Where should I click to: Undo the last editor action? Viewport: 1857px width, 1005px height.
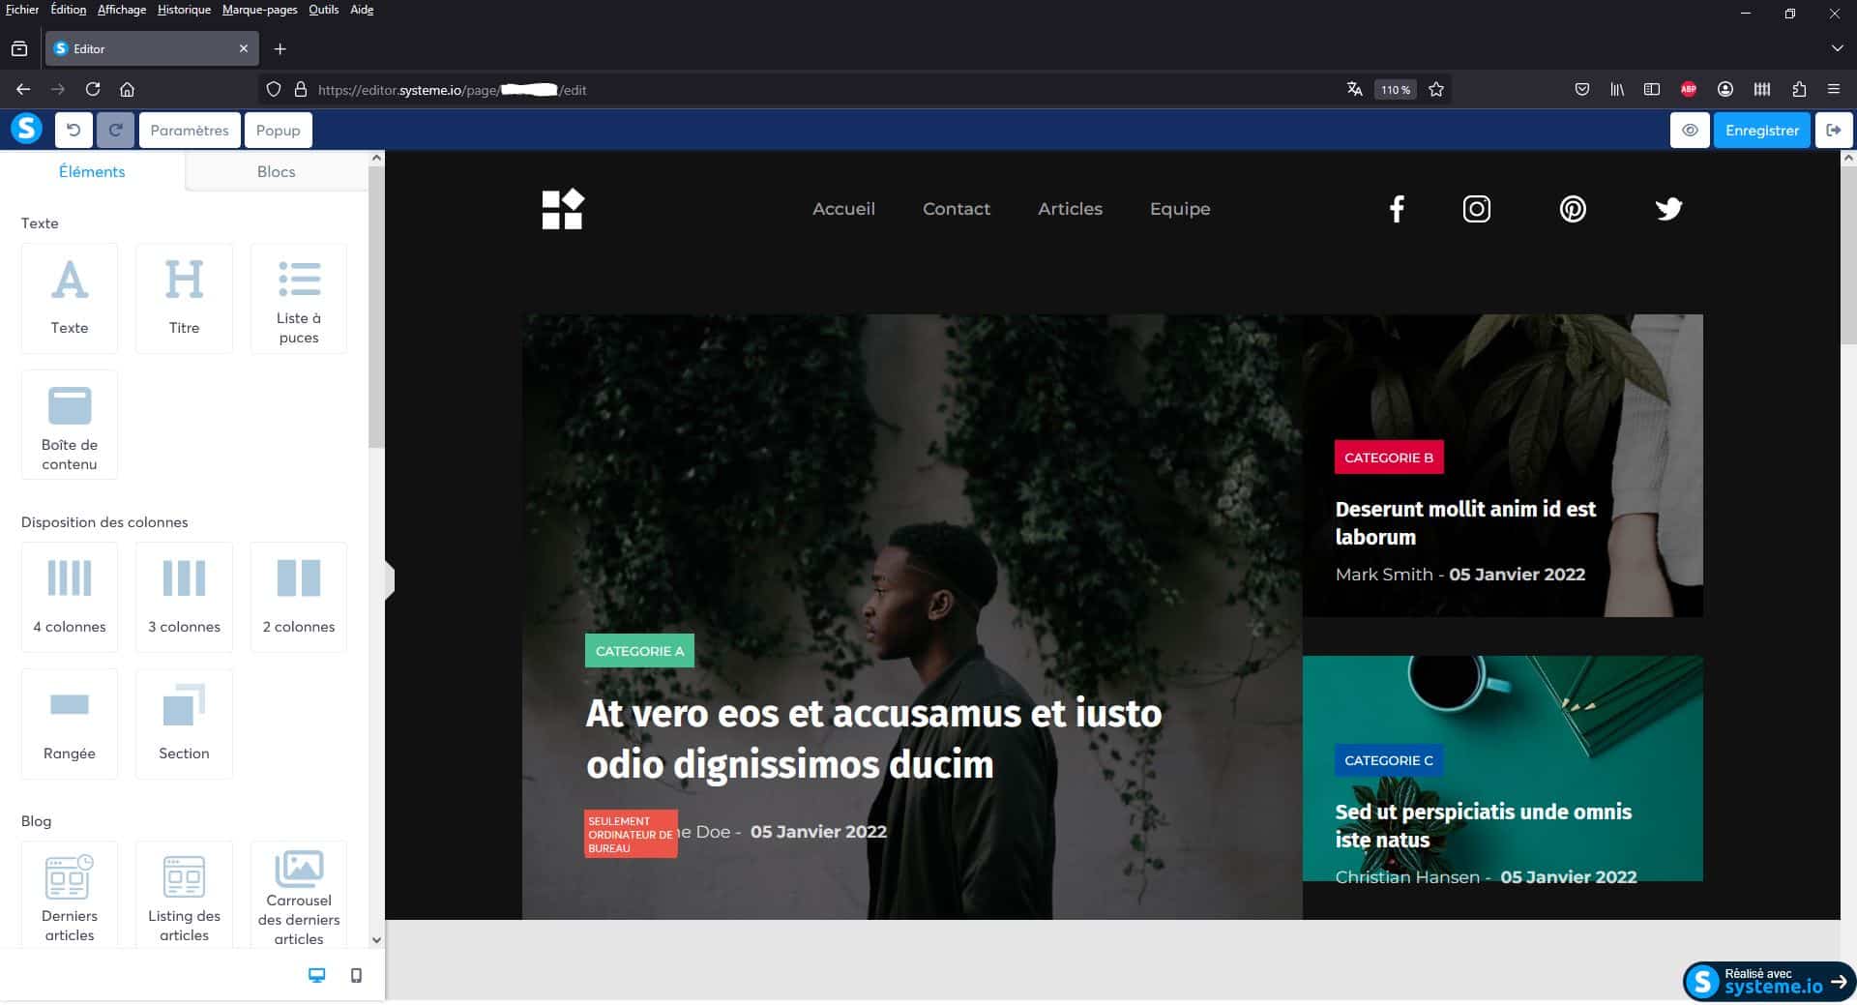pyautogui.click(x=74, y=130)
